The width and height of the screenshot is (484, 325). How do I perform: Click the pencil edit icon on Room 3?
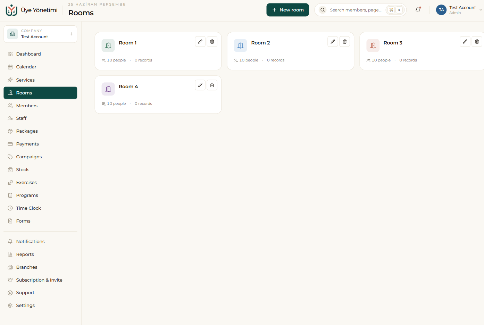(465, 42)
